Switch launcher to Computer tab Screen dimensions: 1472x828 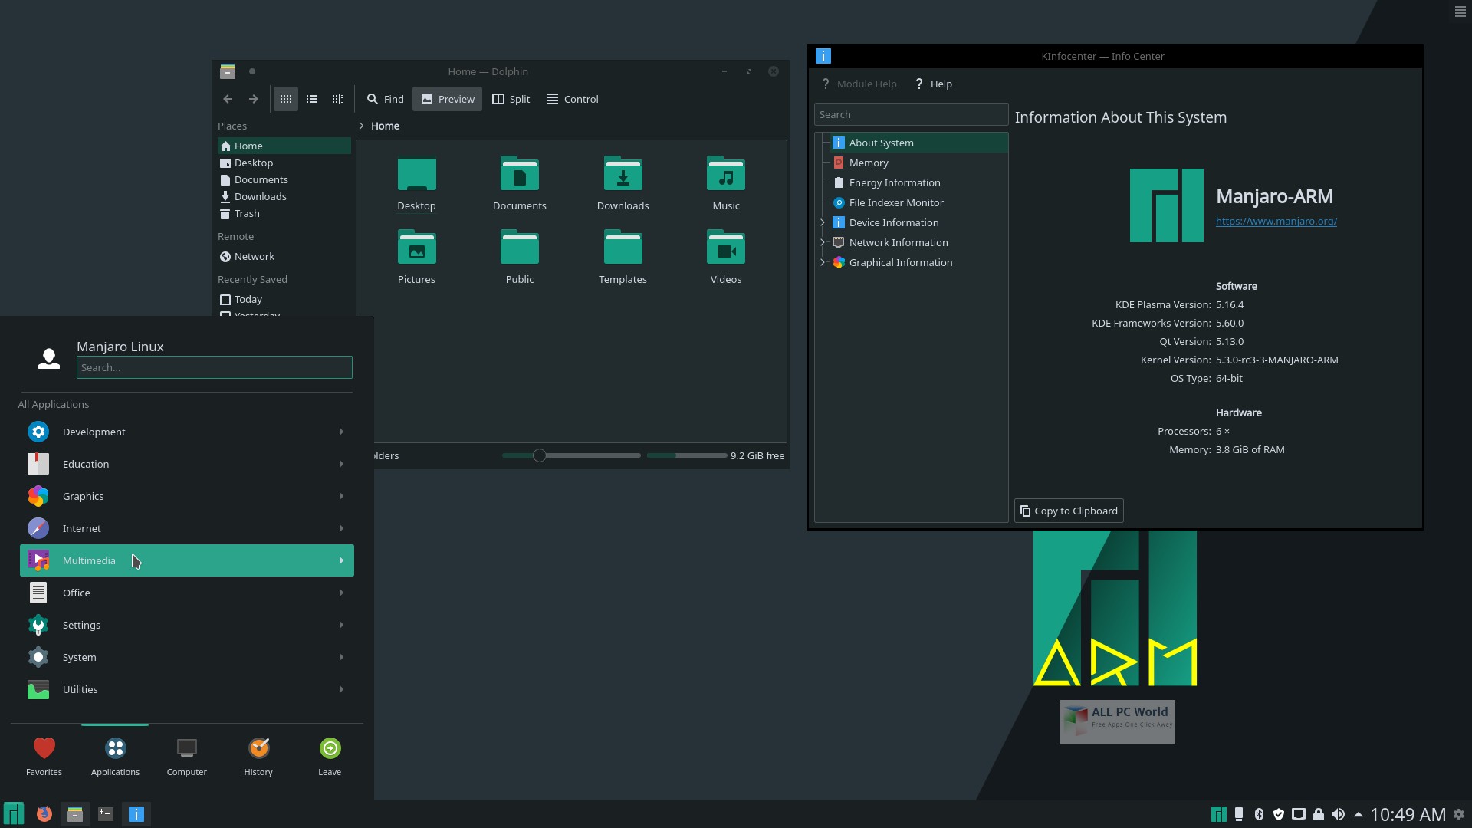click(x=186, y=757)
